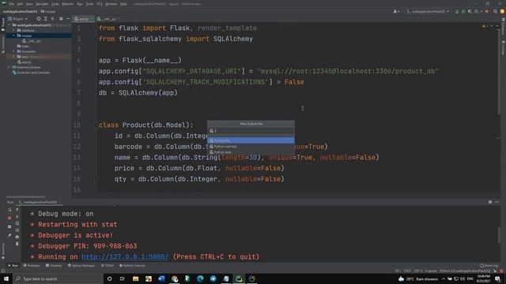This screenshot has height=284, width=506.
Task: Click the Windows Start button
Action: pyautogui.click(x=6, y=278)
